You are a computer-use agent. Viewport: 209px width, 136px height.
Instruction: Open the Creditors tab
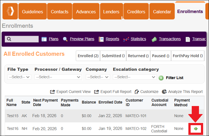136,12
